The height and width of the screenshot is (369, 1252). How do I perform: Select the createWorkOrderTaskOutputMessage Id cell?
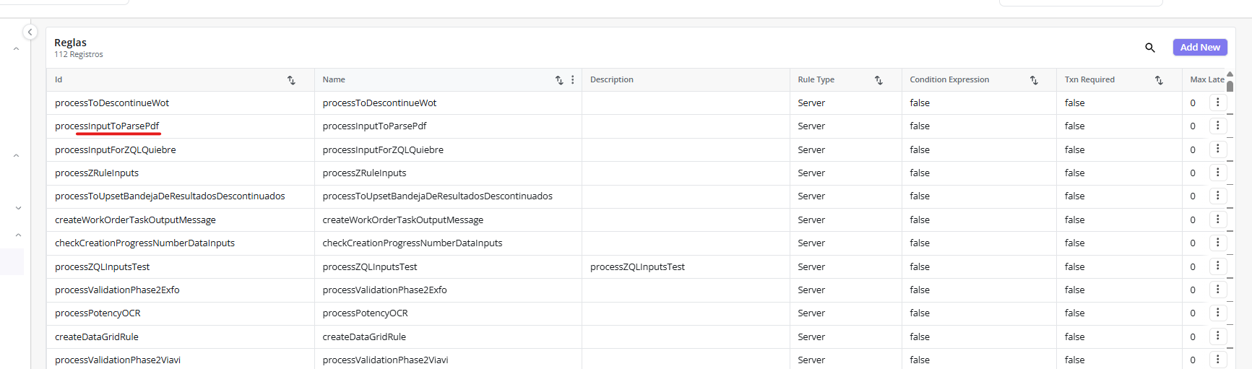tap(180, 220)
